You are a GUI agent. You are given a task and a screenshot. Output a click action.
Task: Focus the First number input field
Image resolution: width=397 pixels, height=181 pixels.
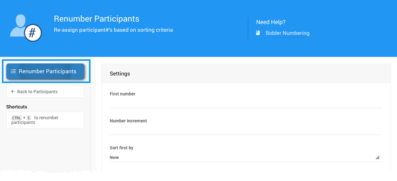[246, 103]
